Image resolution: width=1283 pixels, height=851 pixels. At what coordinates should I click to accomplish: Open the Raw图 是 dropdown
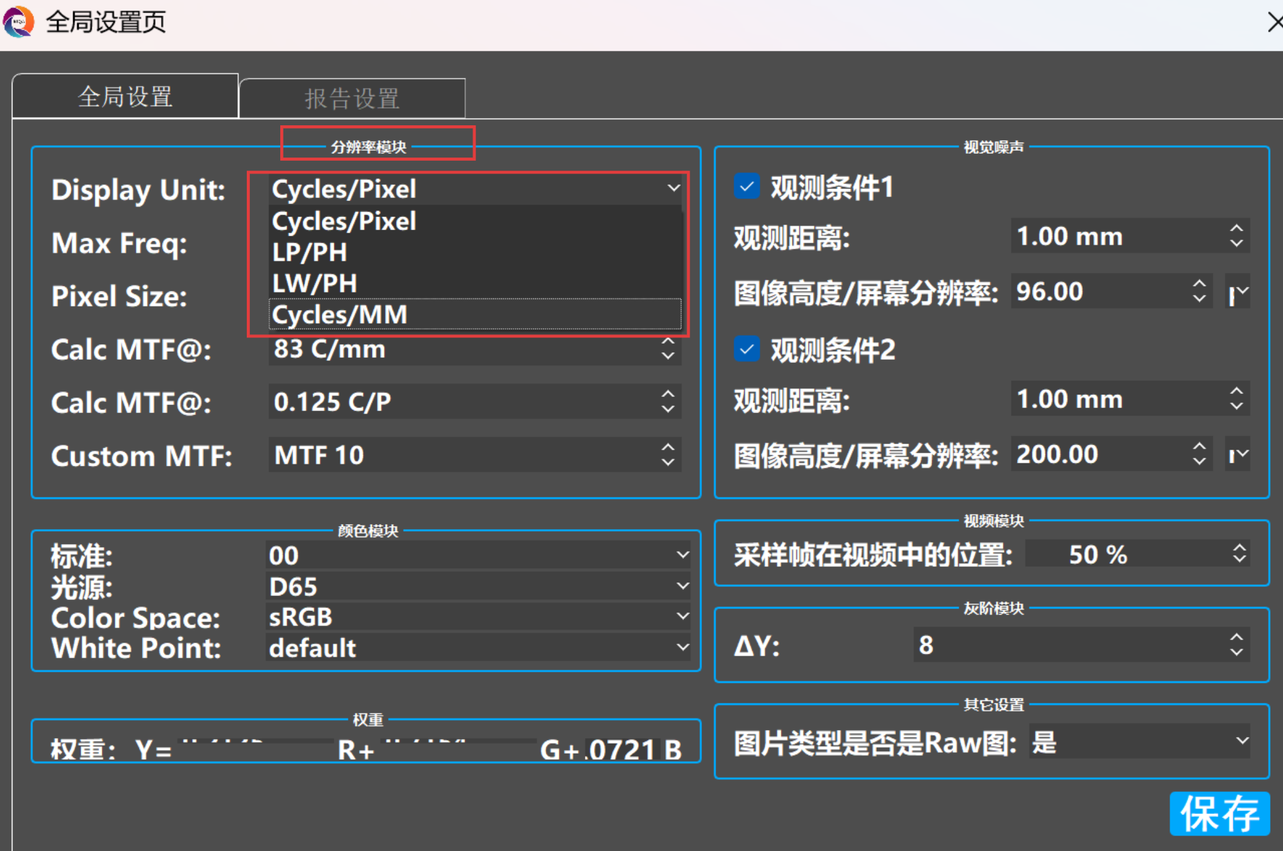click(1241, 741)
